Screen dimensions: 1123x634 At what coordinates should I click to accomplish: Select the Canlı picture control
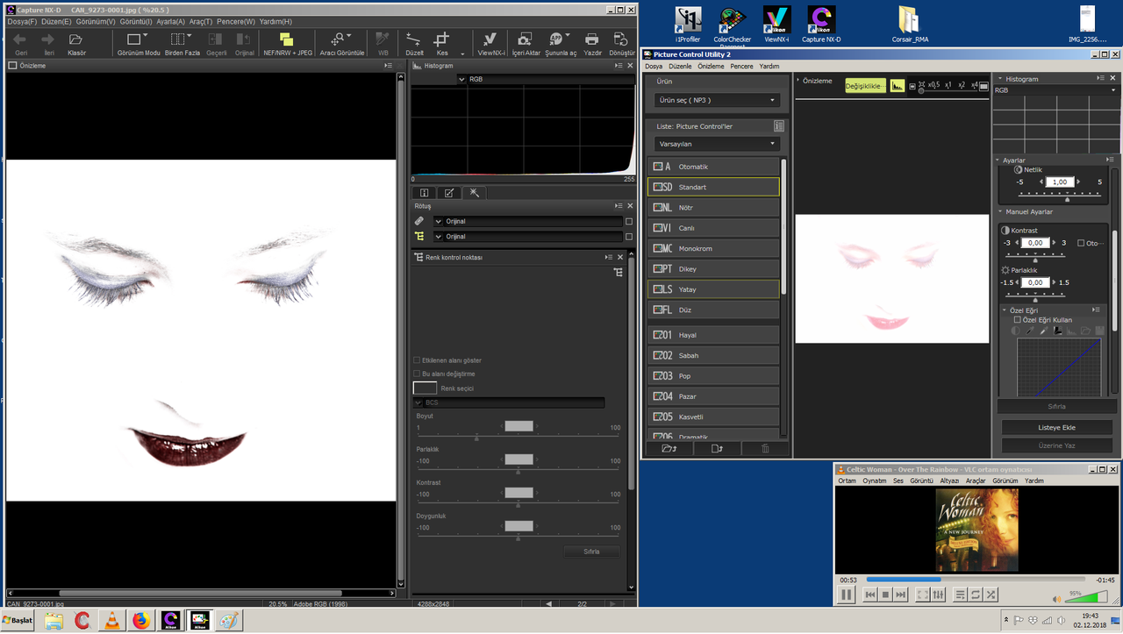click(712, 228)
